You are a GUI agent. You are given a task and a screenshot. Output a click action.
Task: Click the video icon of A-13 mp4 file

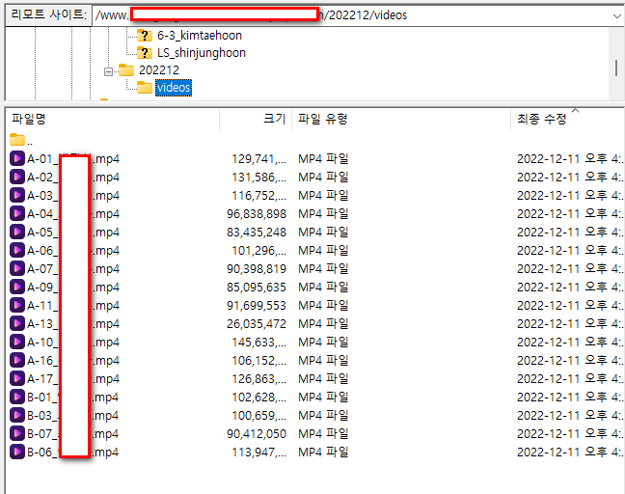point(17,324)
